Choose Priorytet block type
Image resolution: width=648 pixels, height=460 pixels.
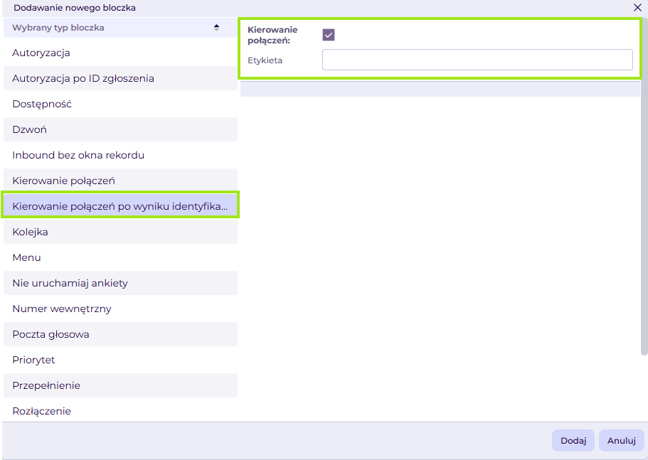coord(120,360)
